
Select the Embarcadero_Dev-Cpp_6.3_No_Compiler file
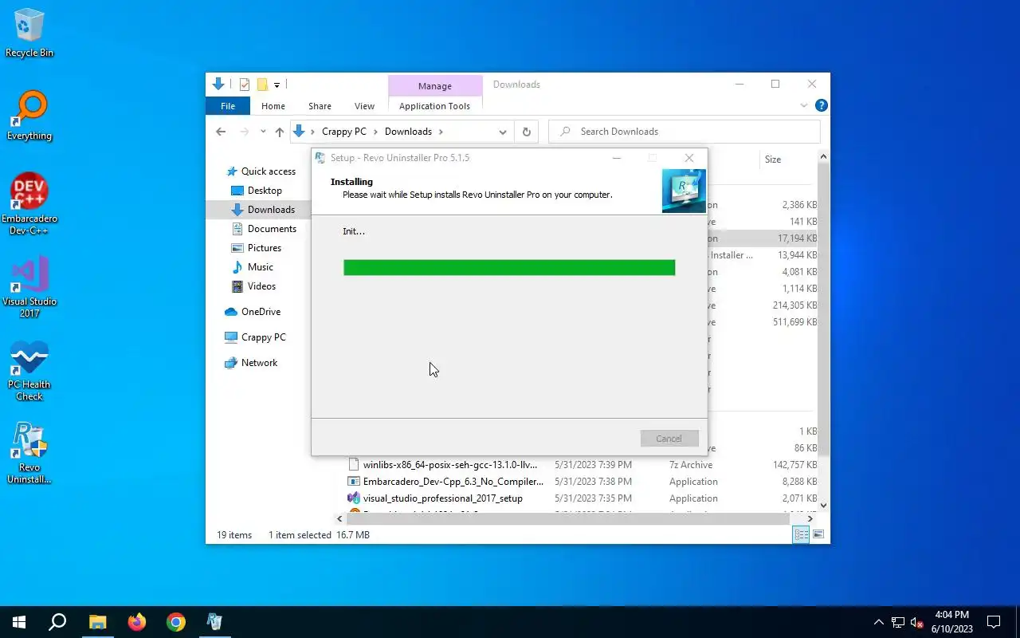453,482
